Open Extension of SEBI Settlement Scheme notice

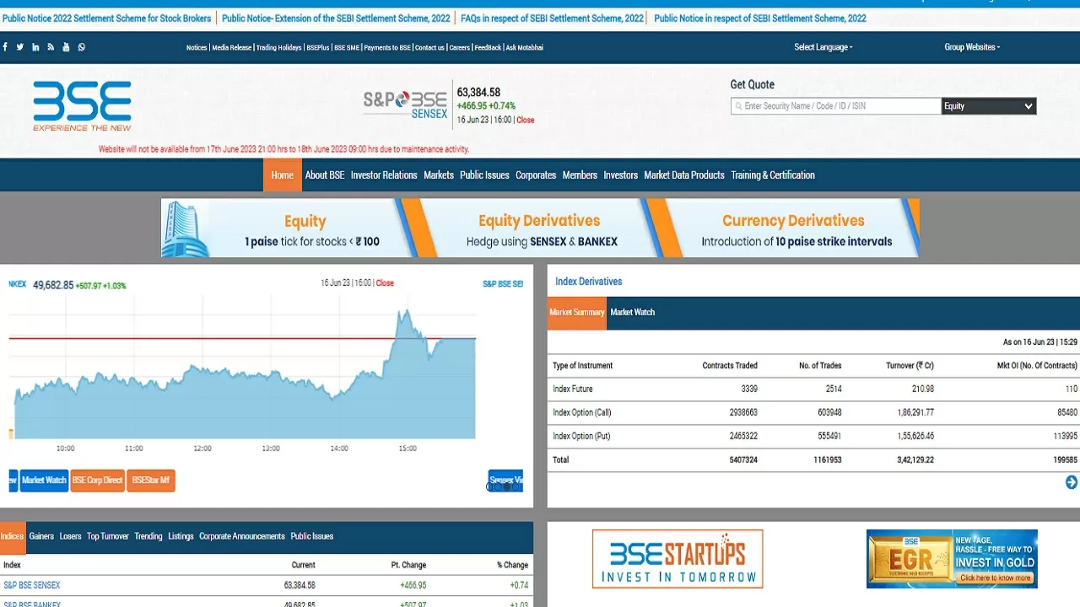[x=336, y=19]
